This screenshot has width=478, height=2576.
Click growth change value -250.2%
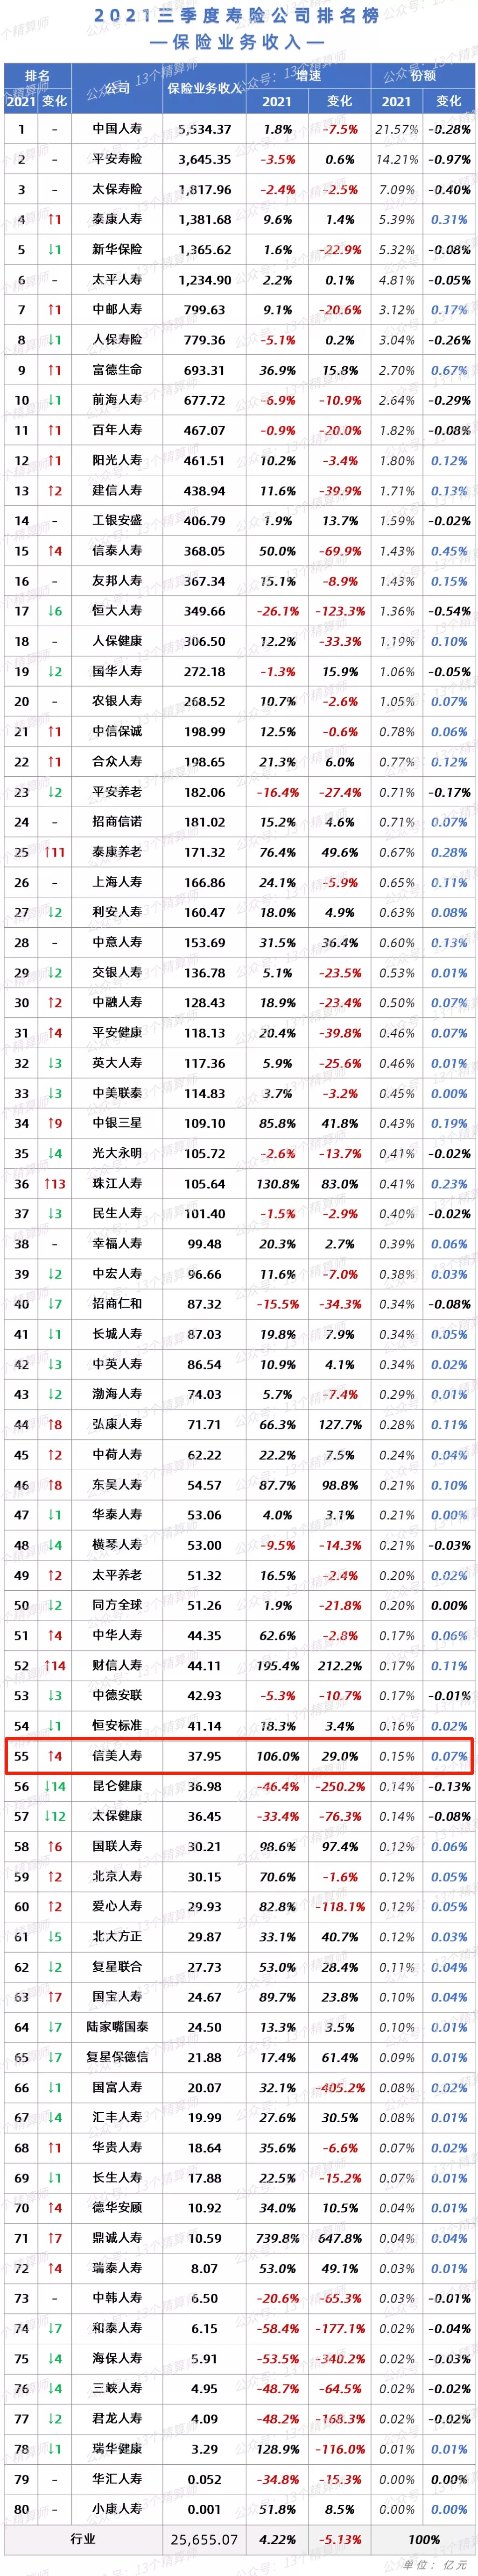(x=339, y=1786)
